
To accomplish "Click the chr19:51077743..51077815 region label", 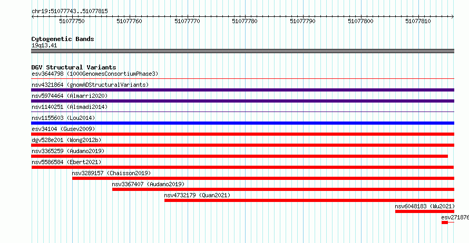I will click(70, 12).
